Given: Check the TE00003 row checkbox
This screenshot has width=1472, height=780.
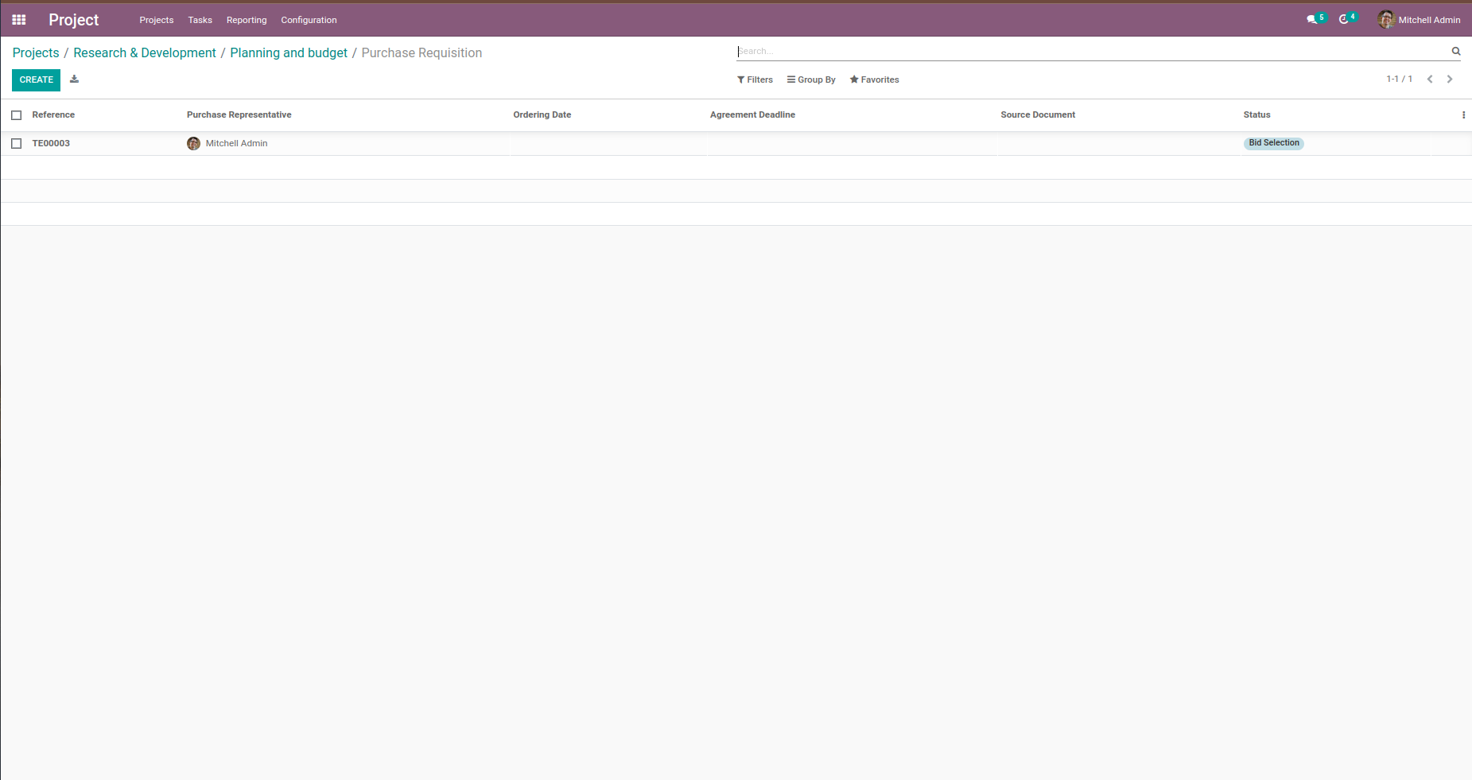Looking at the screenshot, I should pos(17,144).
